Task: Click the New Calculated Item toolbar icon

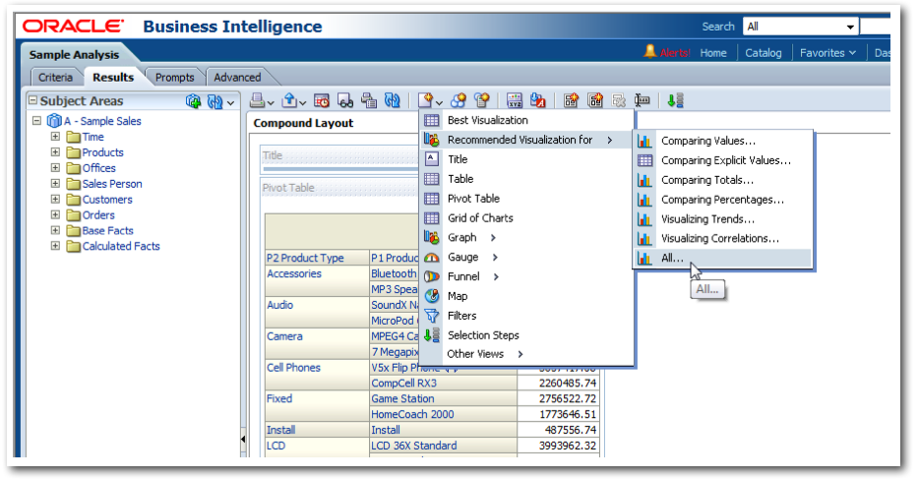Action: pyautogui.click(x=482, y=100)
